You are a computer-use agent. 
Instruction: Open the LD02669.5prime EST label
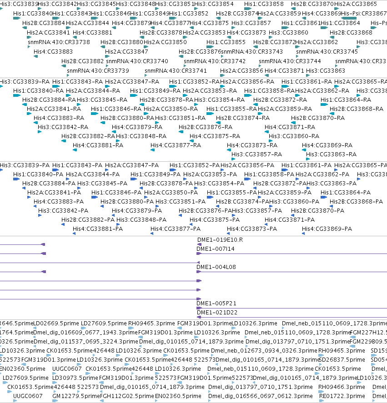point(56,323)
